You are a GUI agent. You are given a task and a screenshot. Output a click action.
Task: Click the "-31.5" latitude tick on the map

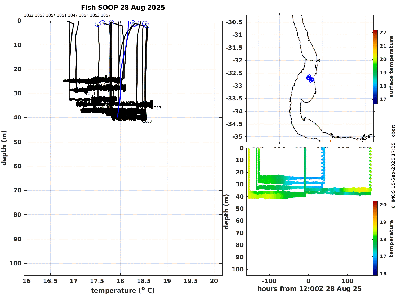pos(234,48)
